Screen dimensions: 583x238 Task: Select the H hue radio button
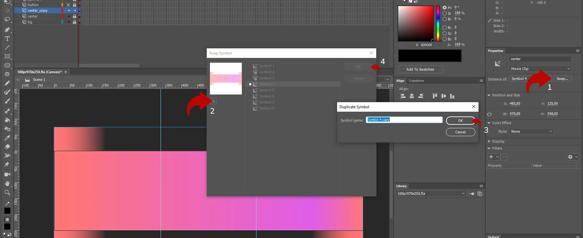(444, 7)
